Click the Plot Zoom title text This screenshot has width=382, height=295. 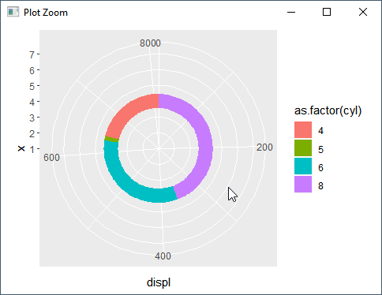coord(46,13)
